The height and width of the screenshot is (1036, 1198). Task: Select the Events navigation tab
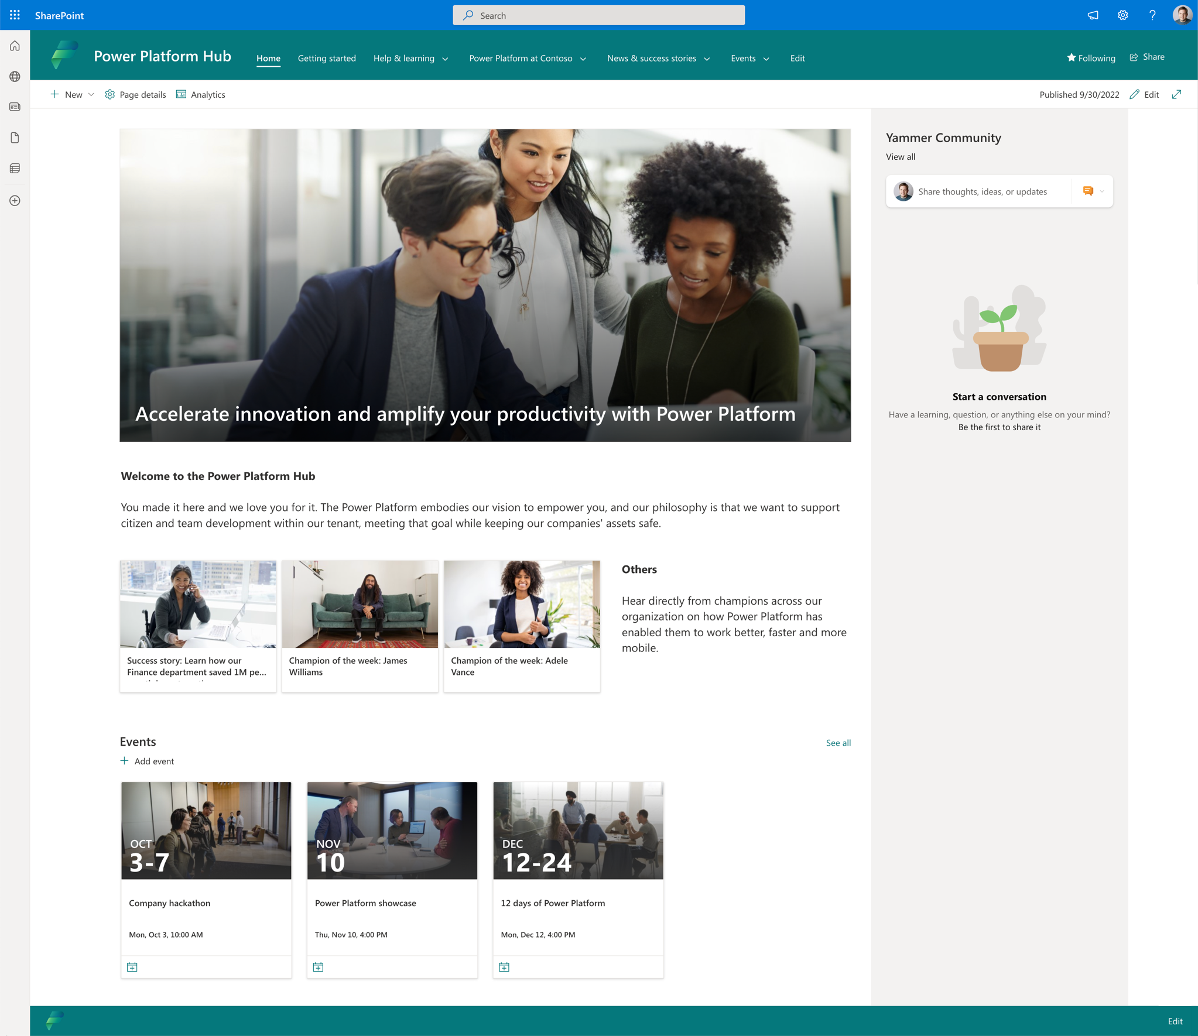coord(742,58)
